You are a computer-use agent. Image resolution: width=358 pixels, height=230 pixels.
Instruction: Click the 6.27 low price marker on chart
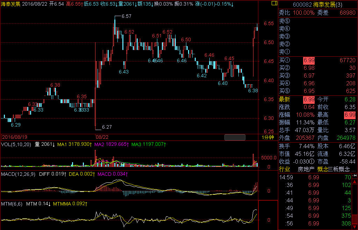[107, 127]
